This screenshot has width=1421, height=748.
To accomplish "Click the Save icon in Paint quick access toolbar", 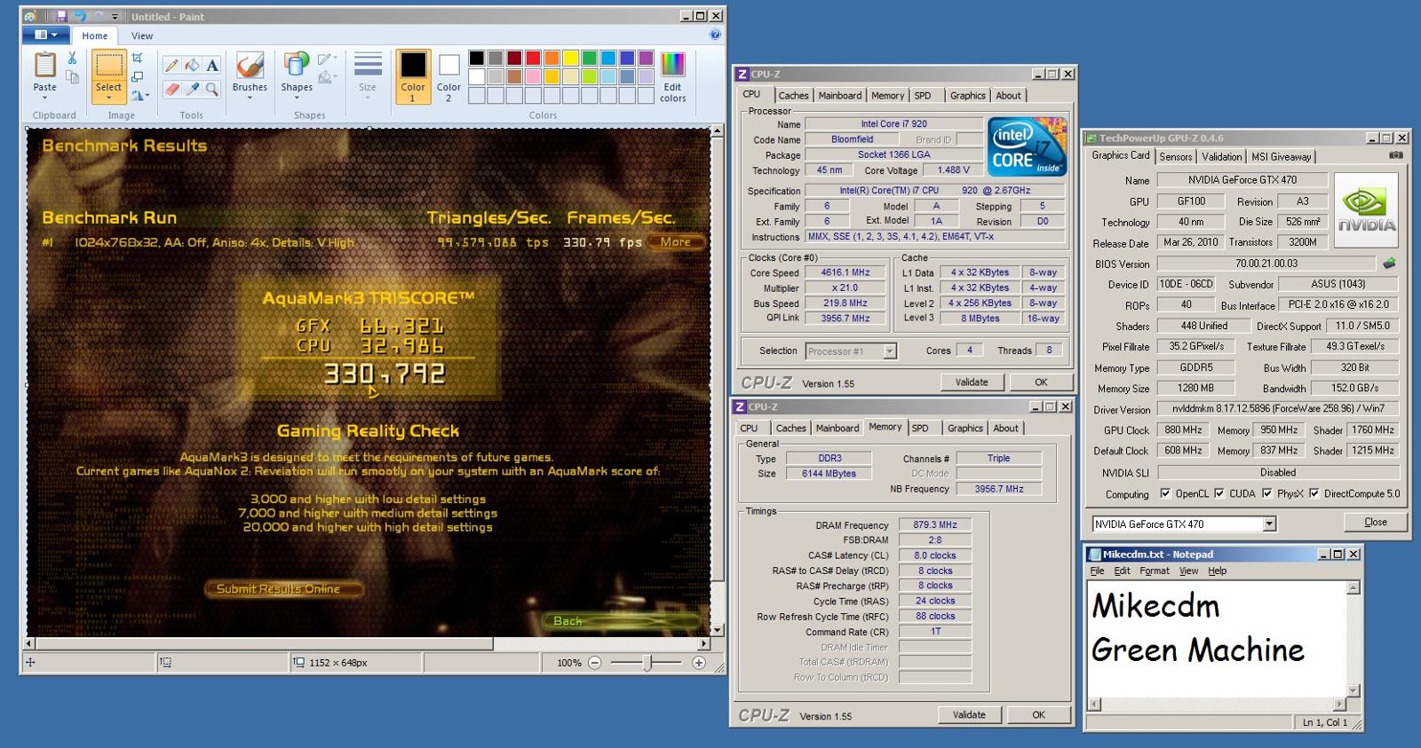I will 60,16.
